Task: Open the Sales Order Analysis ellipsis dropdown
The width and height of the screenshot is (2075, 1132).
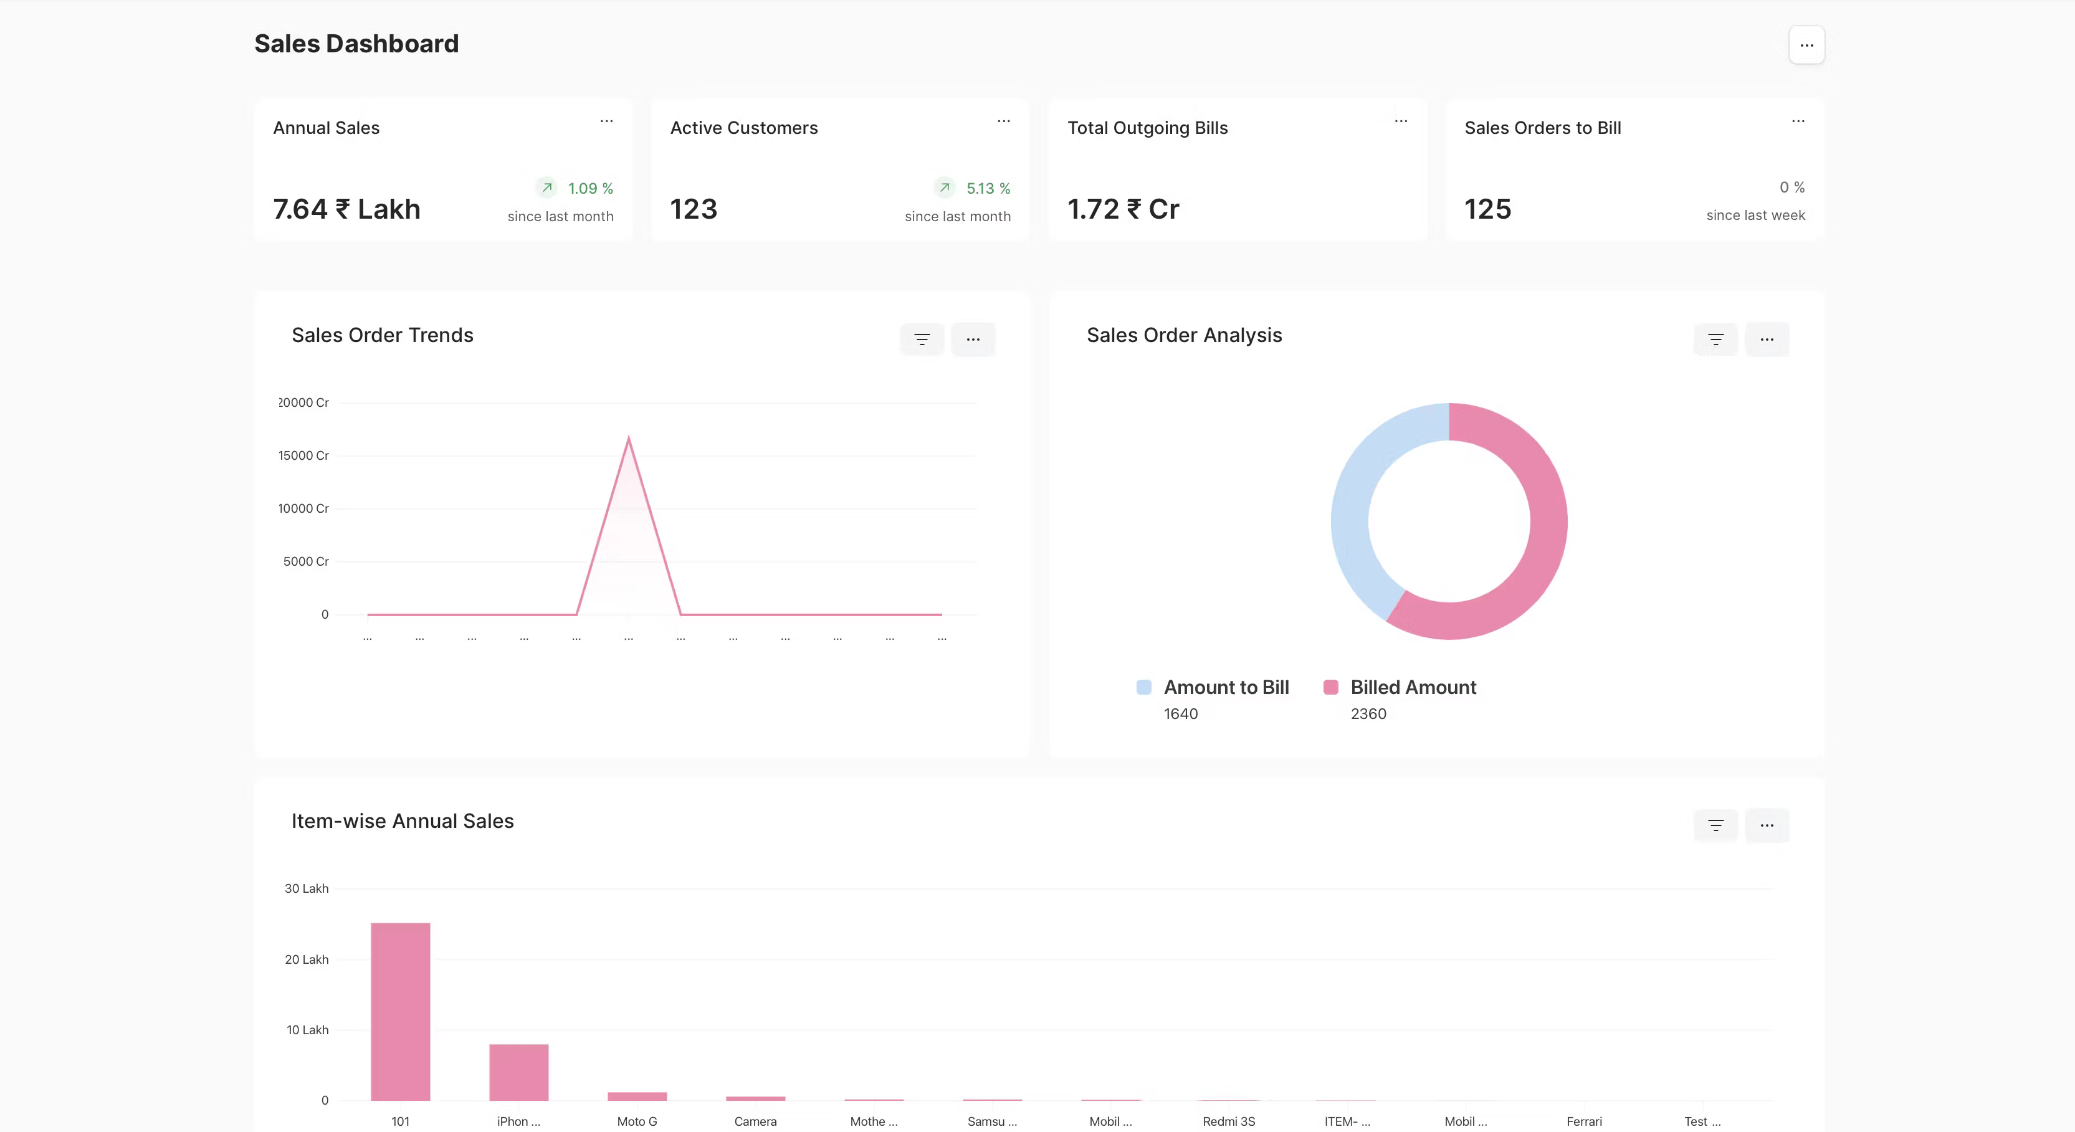Action: coord(1767,339)
